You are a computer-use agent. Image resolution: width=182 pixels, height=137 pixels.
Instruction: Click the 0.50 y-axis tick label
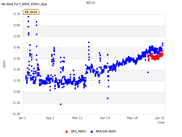click(x=17, y=36)
